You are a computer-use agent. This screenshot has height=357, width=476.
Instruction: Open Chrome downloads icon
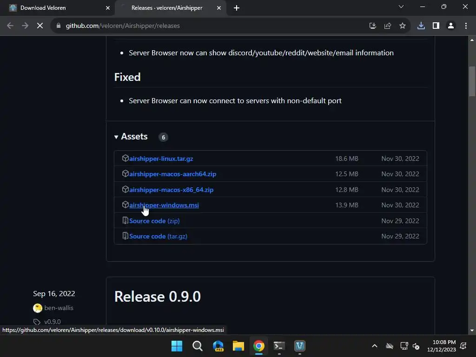click(421, 26)
